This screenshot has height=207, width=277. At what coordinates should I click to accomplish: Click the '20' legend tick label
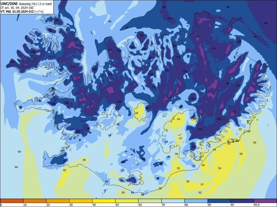[48, 205]
